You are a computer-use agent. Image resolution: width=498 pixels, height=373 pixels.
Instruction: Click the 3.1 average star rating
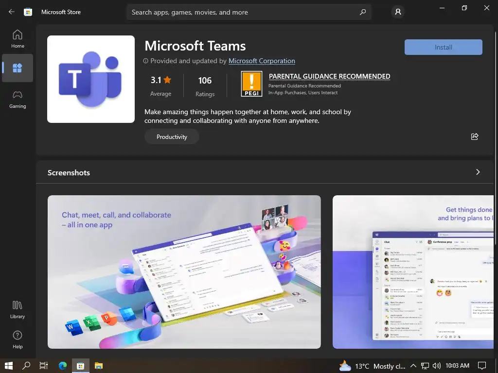tap(160, 85)
